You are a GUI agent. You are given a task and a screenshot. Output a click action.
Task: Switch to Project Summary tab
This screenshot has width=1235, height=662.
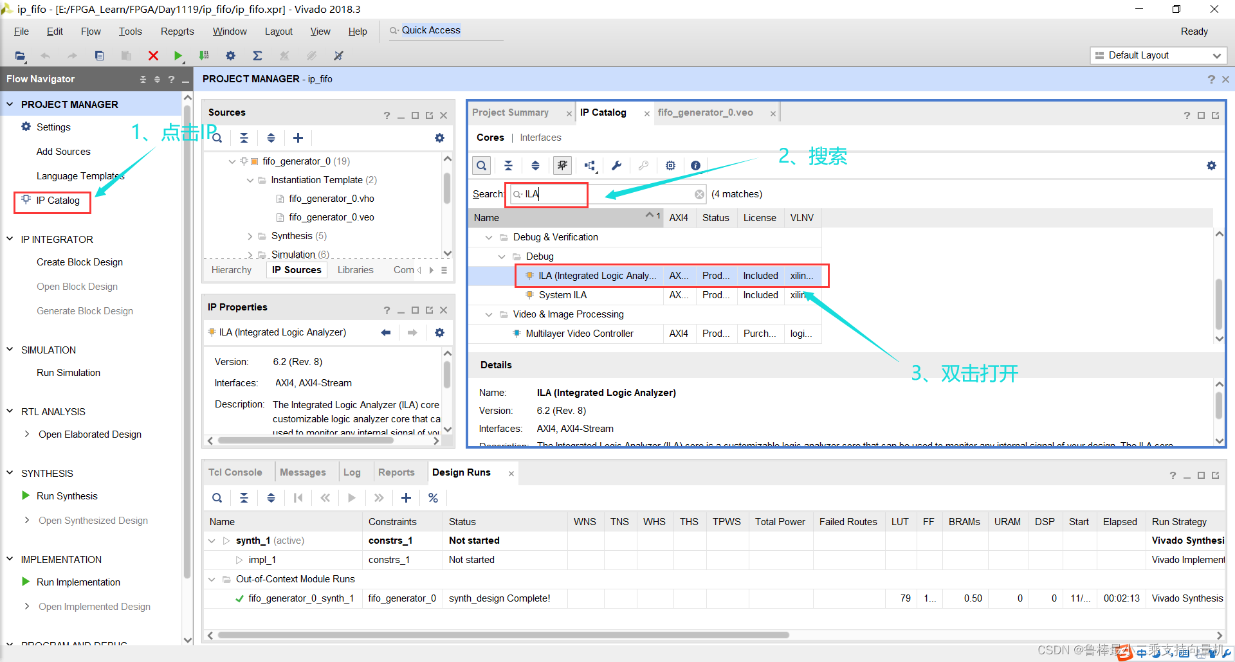click(511, 112)
